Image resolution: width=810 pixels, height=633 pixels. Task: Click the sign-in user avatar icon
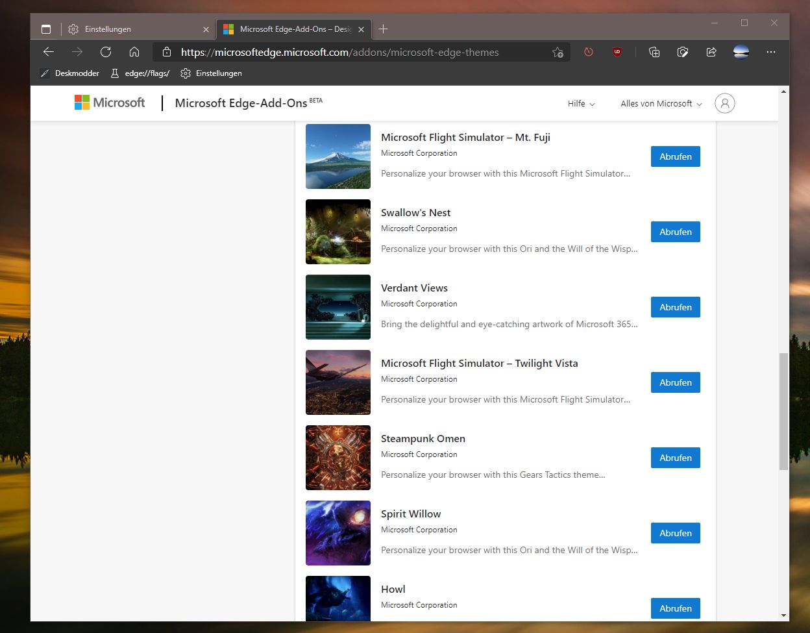pyautogui.click(x=725, y=103)
